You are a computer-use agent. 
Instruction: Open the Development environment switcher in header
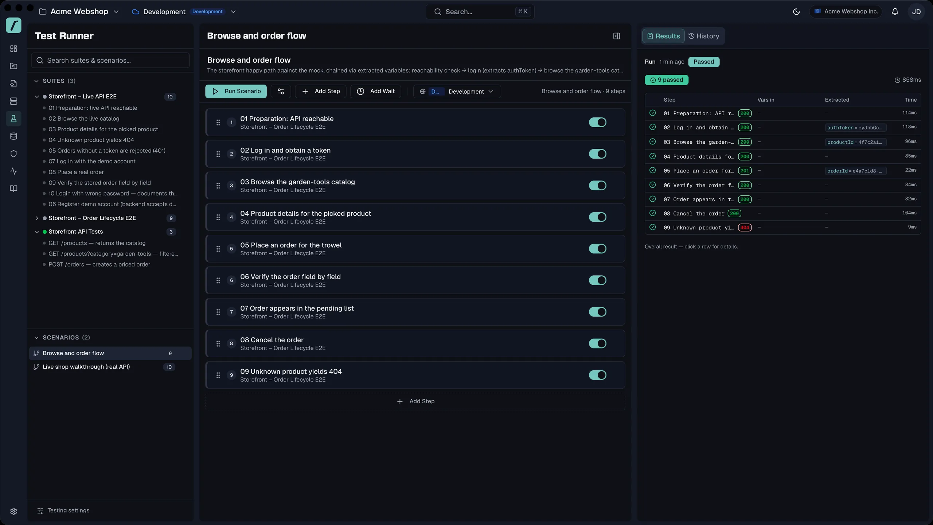(184, 12)
